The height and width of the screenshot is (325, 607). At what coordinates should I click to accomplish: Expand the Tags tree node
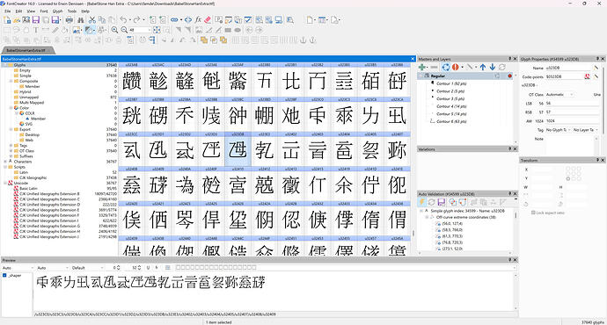pyautogui.click(x=11, y=146)
